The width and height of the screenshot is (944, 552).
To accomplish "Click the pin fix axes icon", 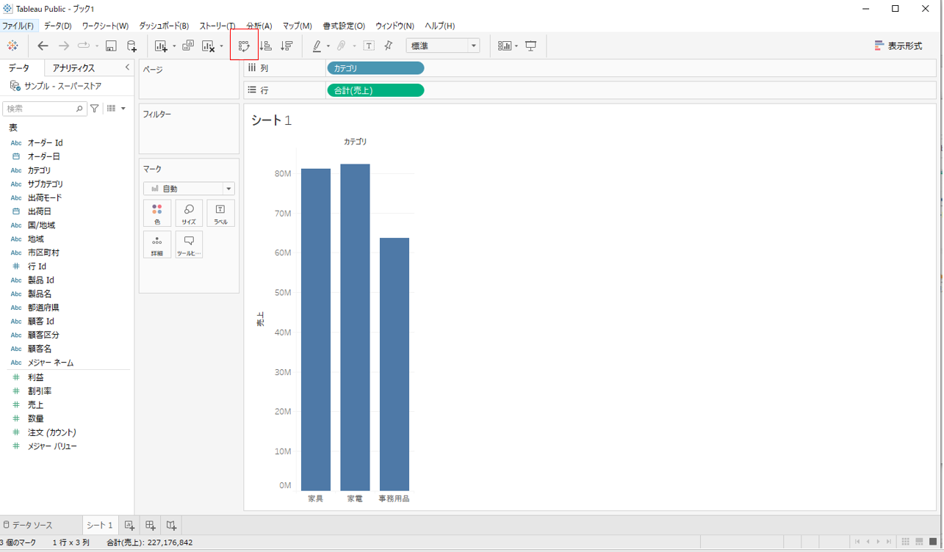I will coord(389,46).
